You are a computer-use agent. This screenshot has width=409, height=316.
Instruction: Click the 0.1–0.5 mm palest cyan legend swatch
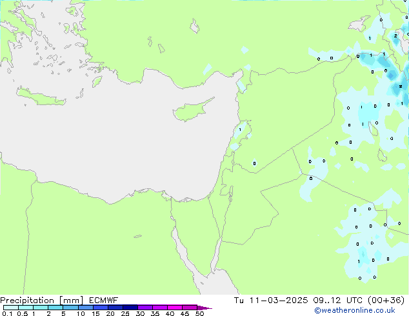coord(11,308)
